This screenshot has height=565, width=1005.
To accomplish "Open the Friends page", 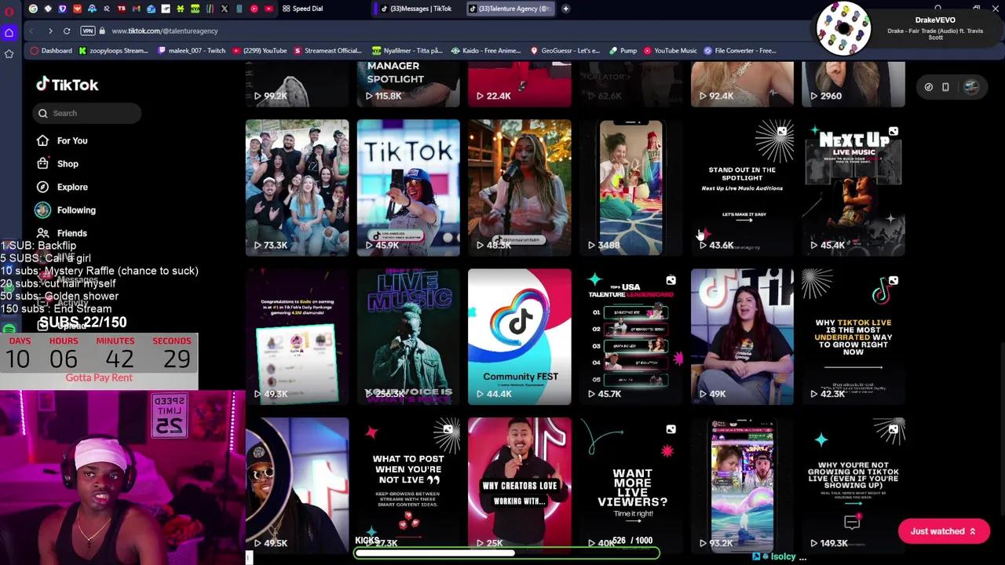I will click(x=61, y=233).
